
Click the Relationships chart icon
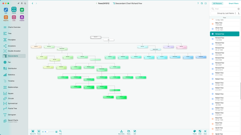pos(5,87)
